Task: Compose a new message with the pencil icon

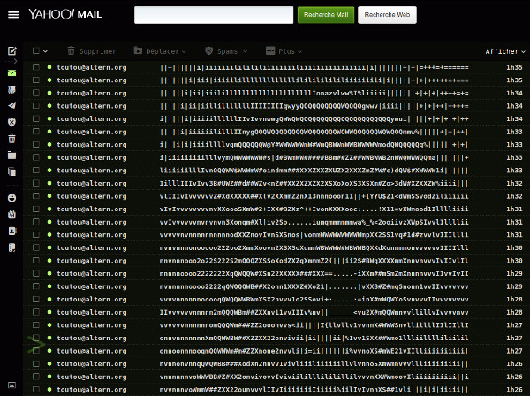Action: 11,51
